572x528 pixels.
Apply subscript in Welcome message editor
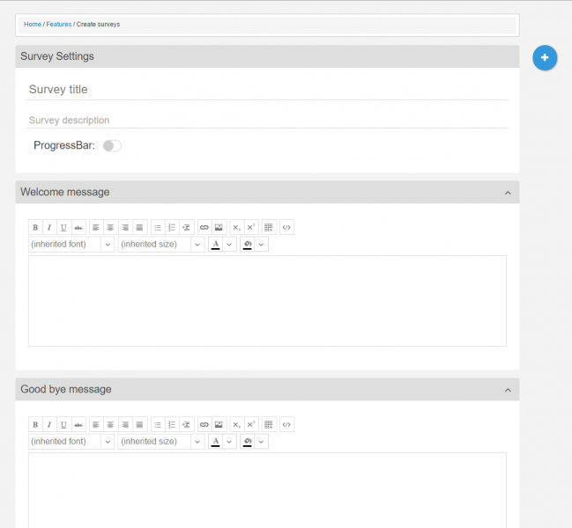pyautogui.click(x=237, y=228)
